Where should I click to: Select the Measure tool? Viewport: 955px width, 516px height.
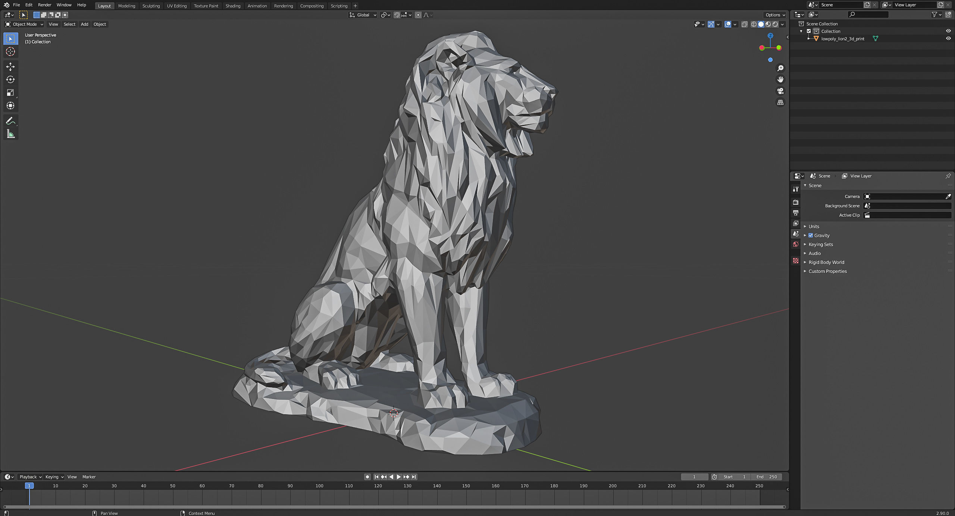pyautogui.click(x=10, y=134)
